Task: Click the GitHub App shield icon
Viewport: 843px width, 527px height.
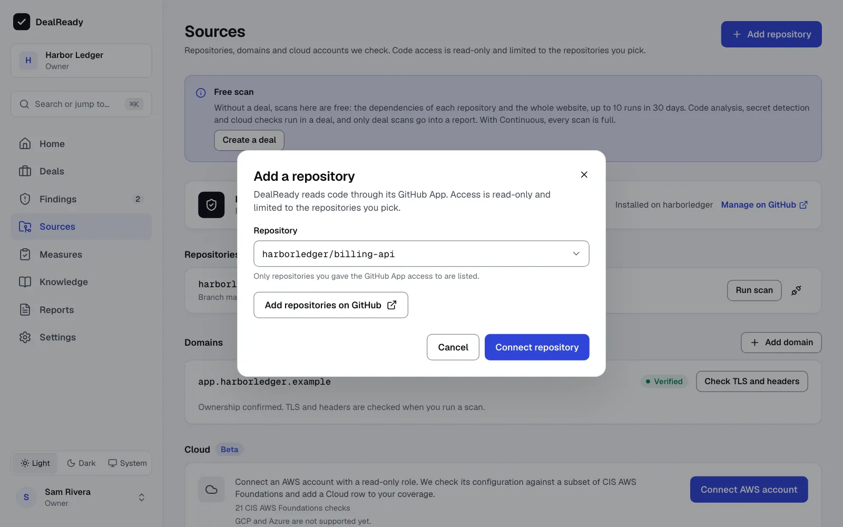Action: coord(211,205)
